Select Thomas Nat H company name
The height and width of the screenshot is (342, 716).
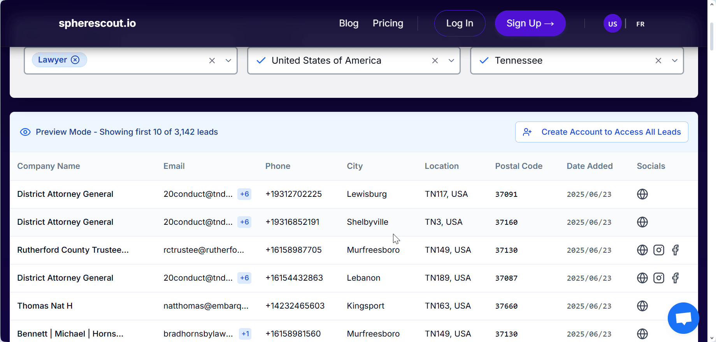pyautogui.click(x=45, y=306)
